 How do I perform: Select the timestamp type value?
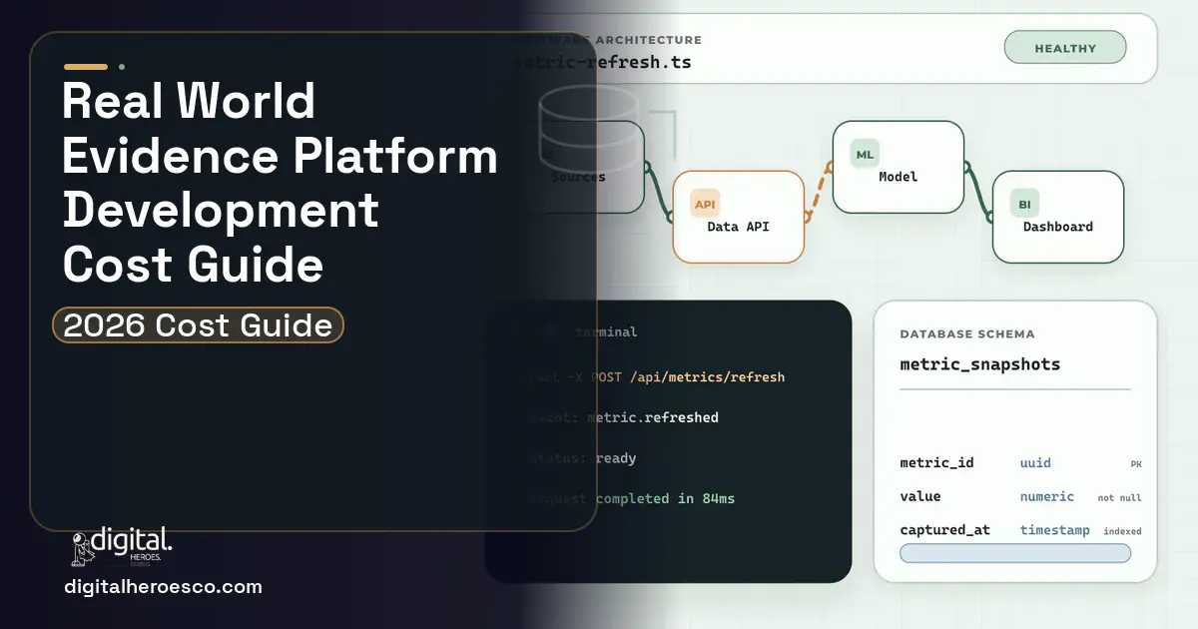pos(1055,530)
